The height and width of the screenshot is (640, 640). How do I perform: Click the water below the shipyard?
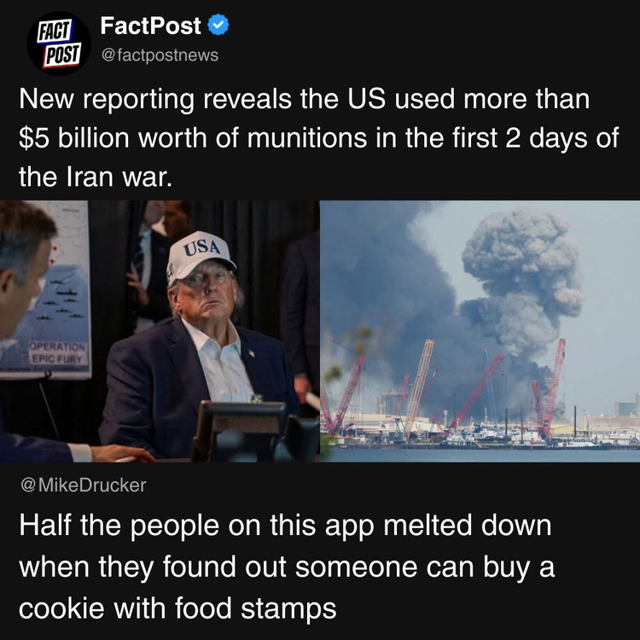(x=480, y=455)
